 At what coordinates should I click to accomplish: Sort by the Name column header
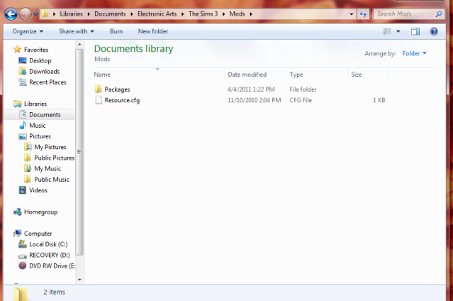pos(102,75)
